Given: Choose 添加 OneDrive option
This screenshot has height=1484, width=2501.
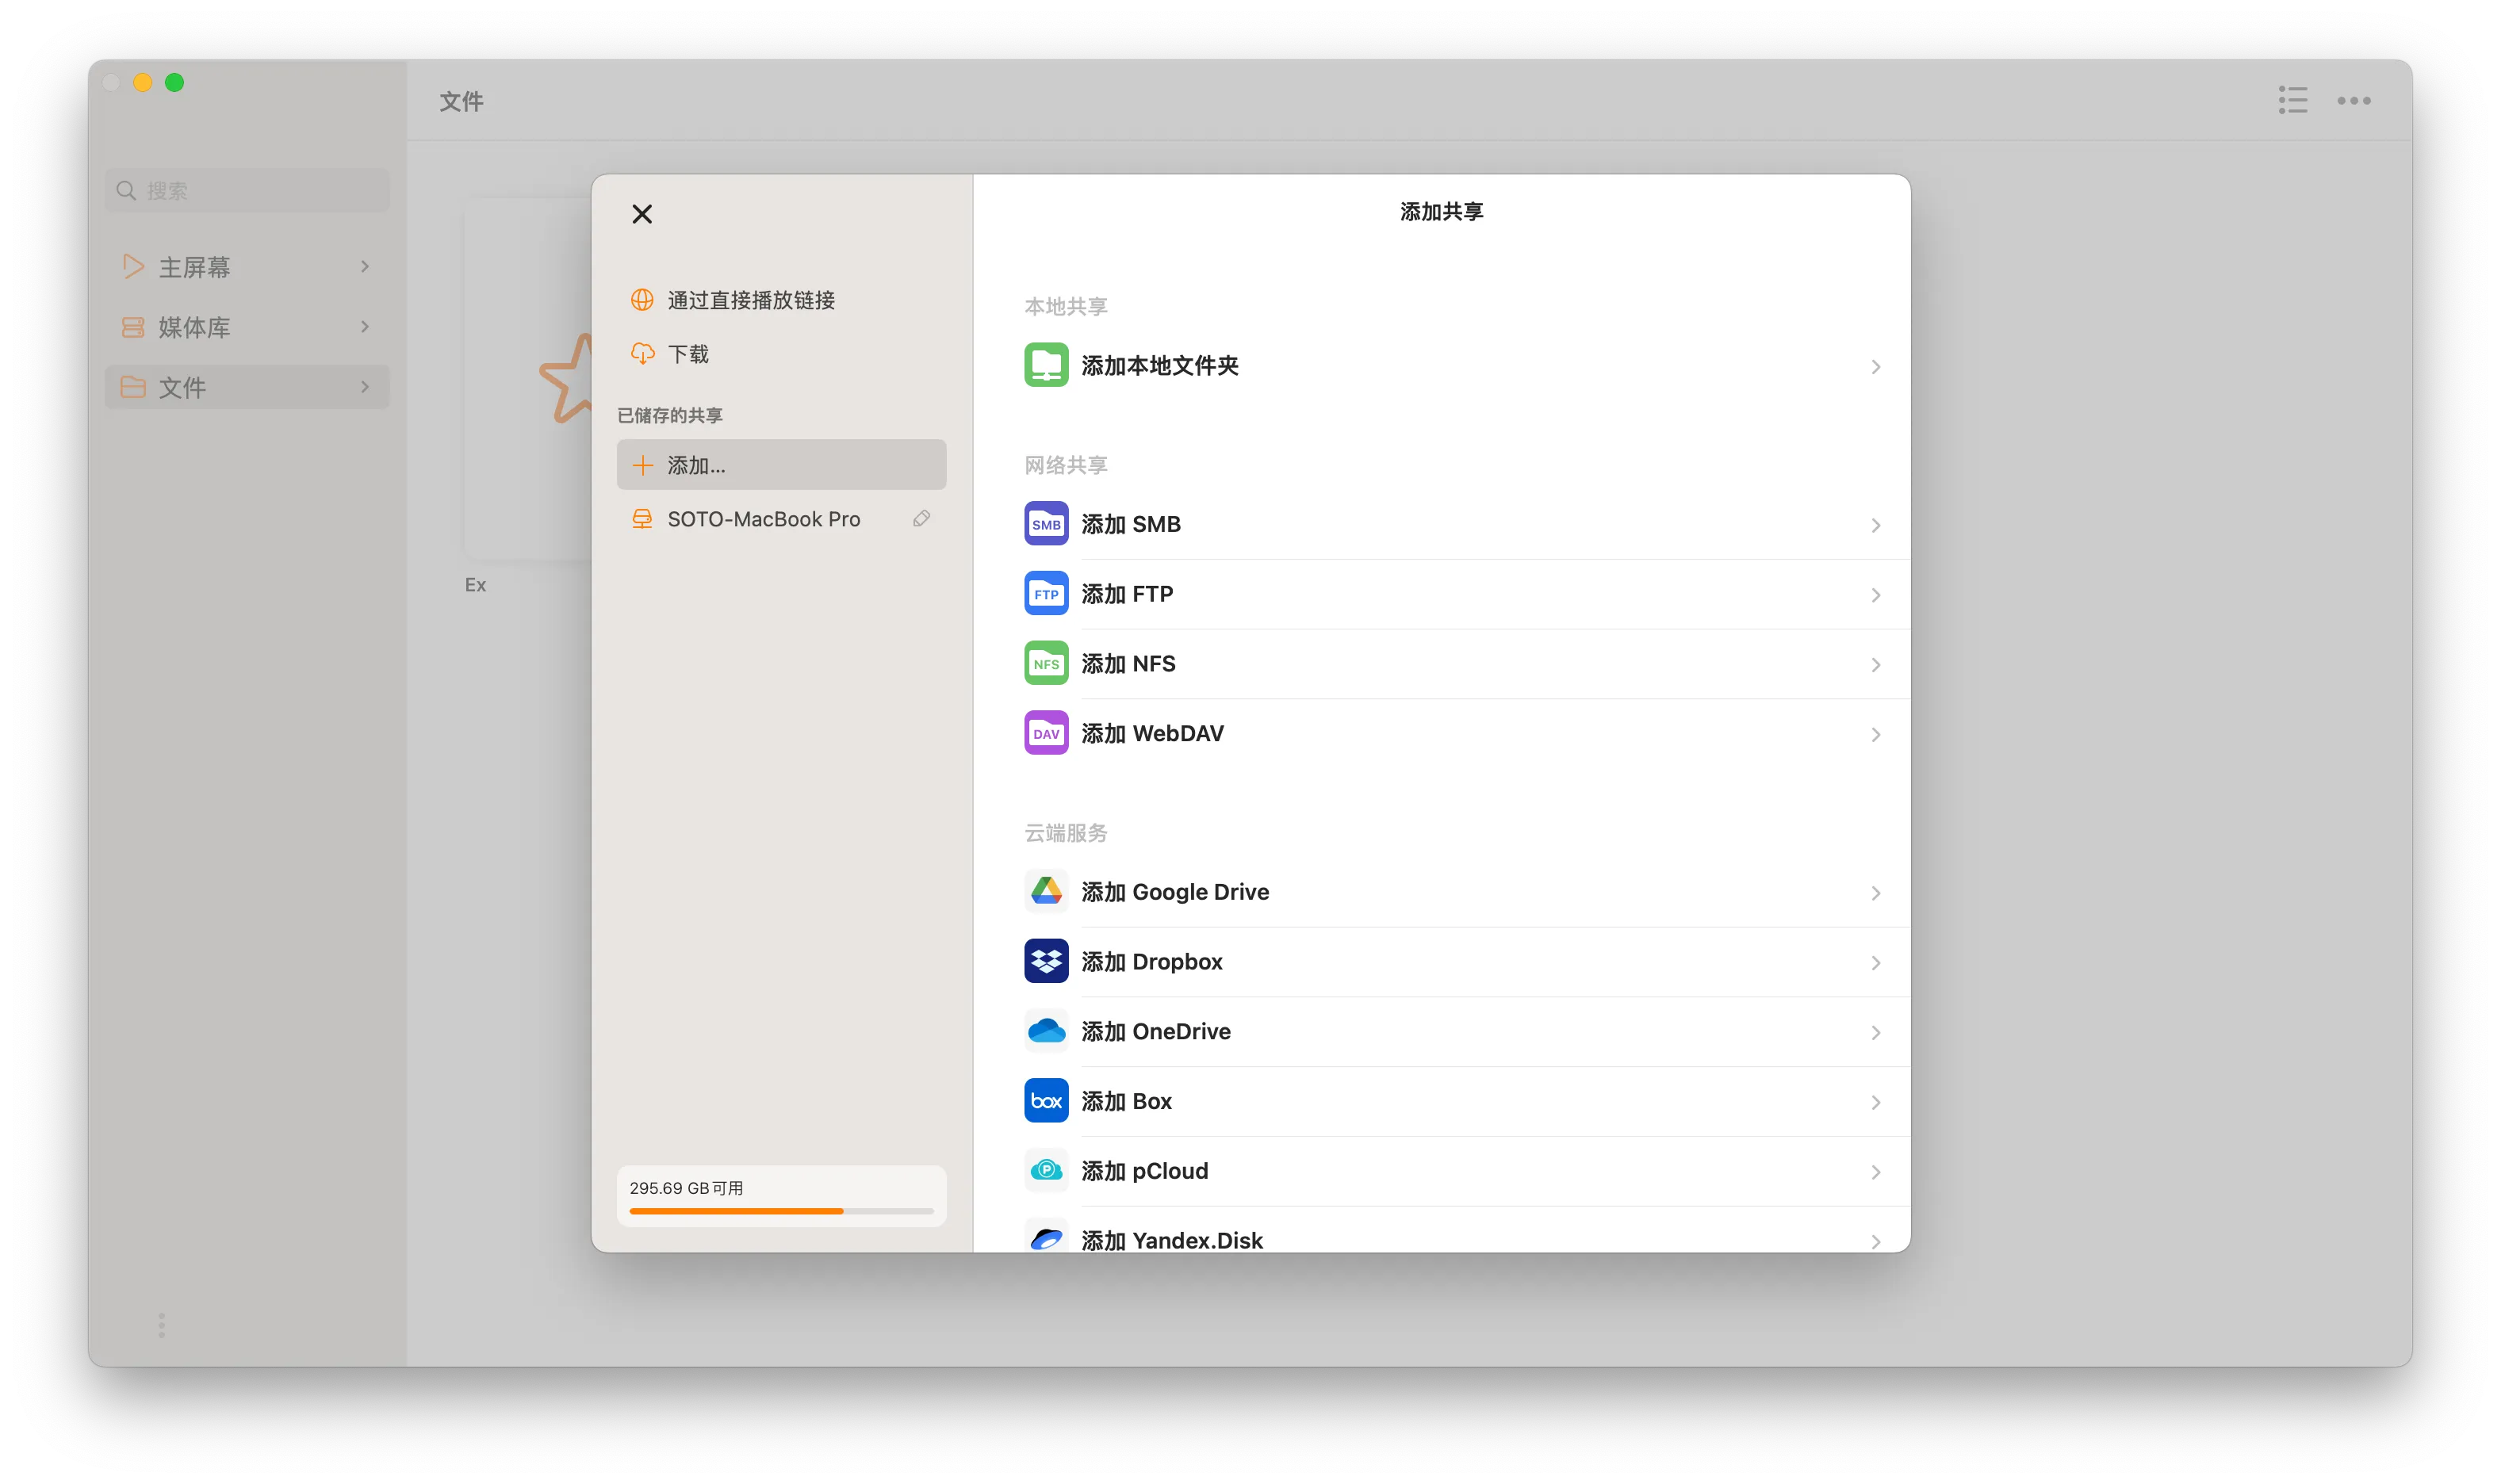Looking at the screenshot, I should (1466, 1031).
